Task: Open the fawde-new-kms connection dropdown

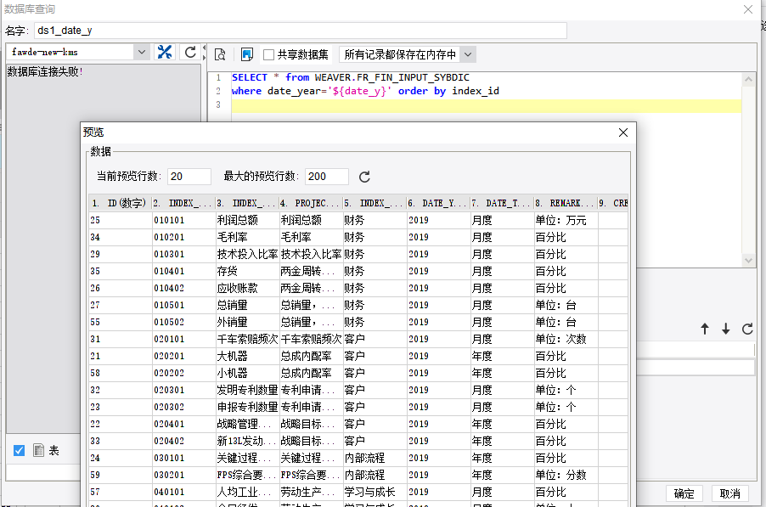Action: (x=141, y=52)
